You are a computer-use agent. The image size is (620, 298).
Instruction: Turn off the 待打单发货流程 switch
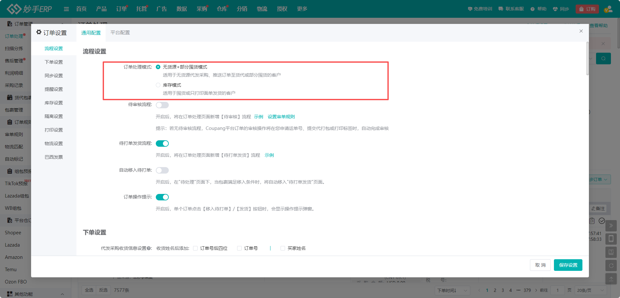[162, 144]
